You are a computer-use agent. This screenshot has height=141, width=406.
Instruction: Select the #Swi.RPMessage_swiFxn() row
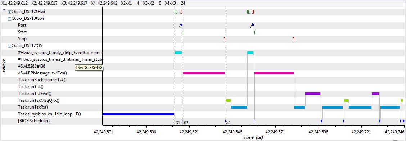coord(42,73)
